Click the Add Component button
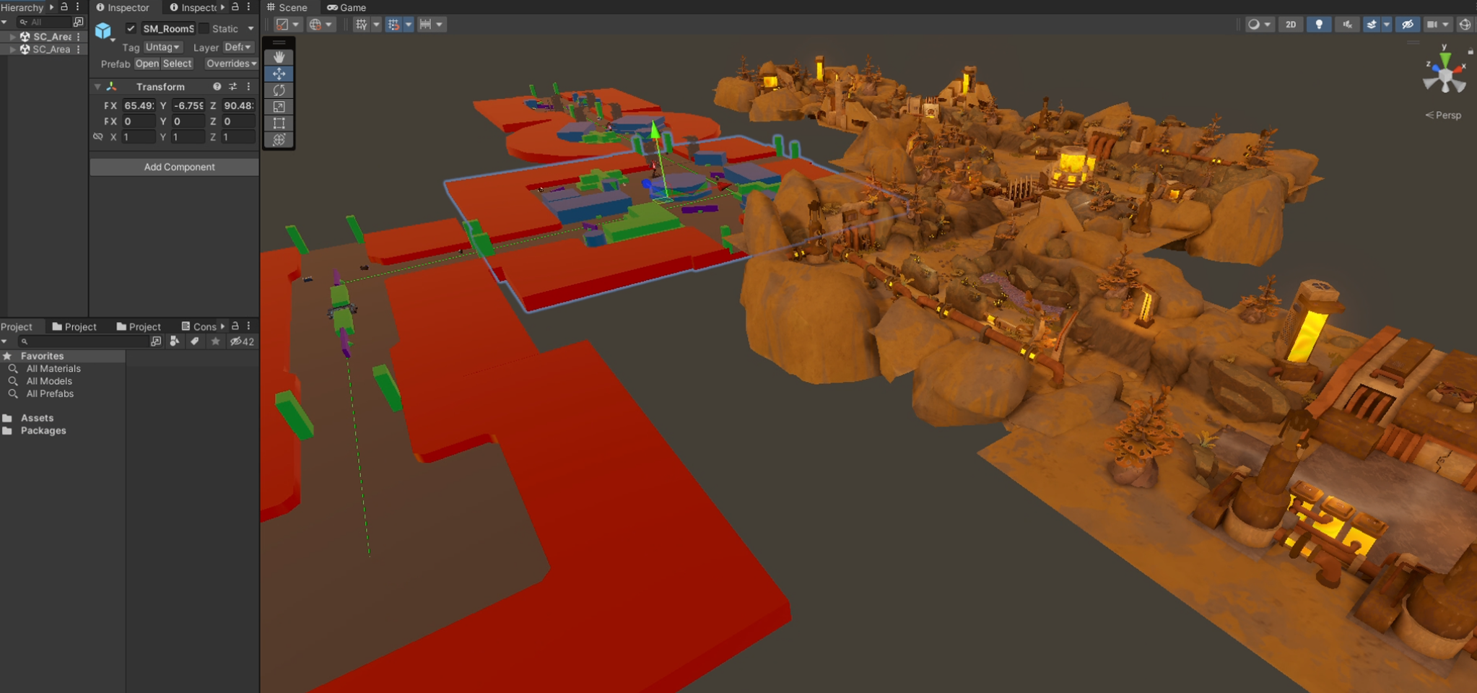1477x693 pixels. 179,167
